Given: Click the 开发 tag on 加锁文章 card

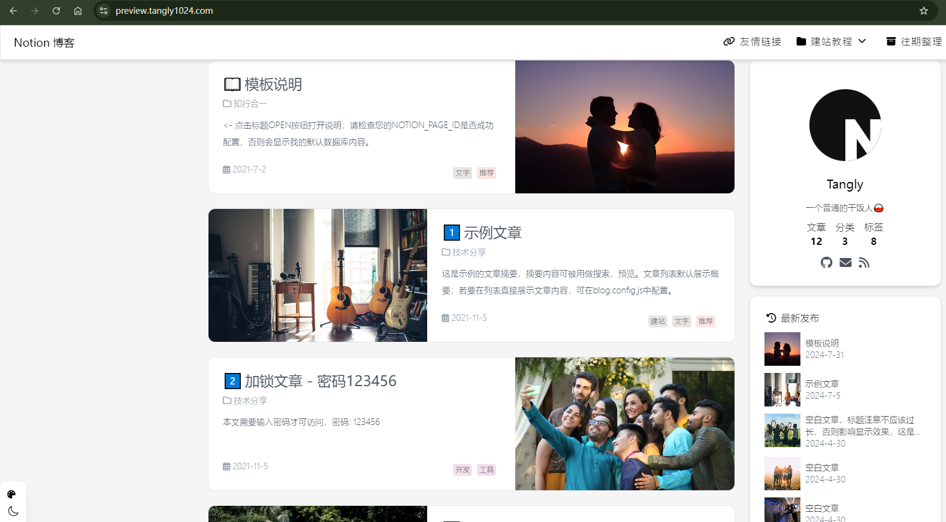Looking at the screenshot, I should coord(463,470).
